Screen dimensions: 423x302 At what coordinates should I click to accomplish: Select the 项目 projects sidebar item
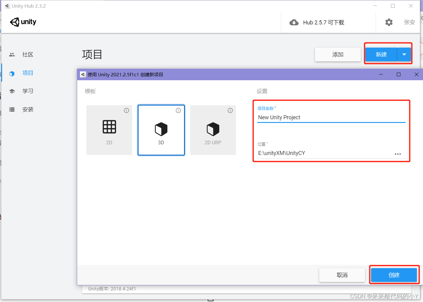click(28, 73)
